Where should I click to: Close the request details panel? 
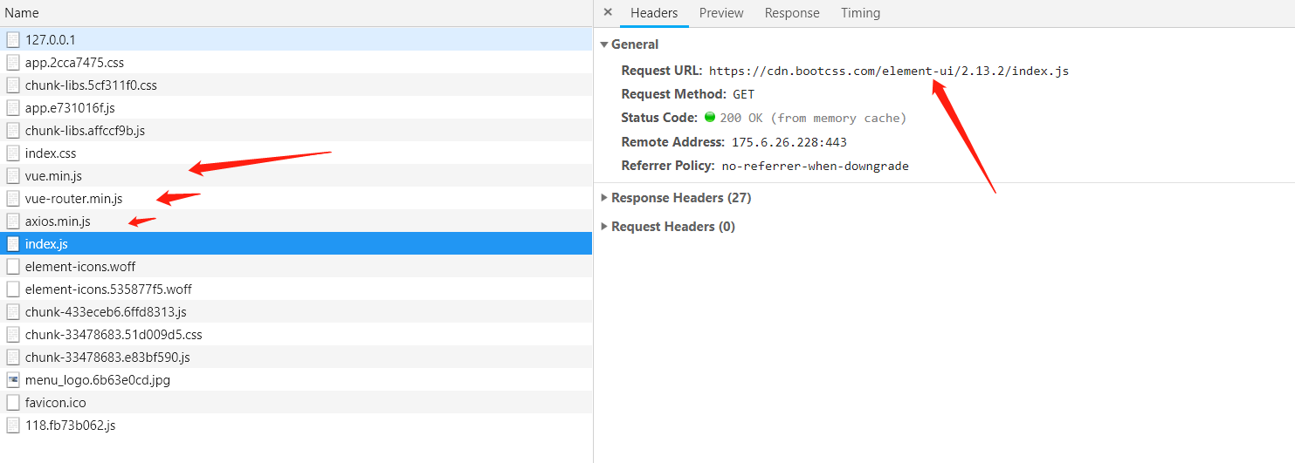pos(608,12)
